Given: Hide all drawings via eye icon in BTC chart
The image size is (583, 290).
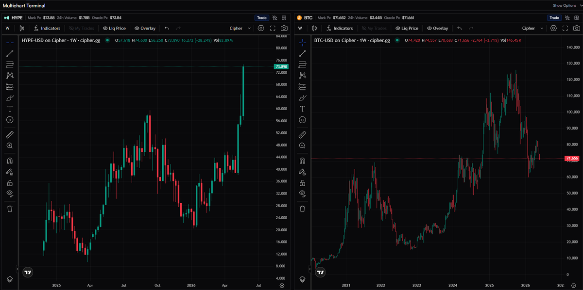Looking at the screenshot, I should pos(302,193).
